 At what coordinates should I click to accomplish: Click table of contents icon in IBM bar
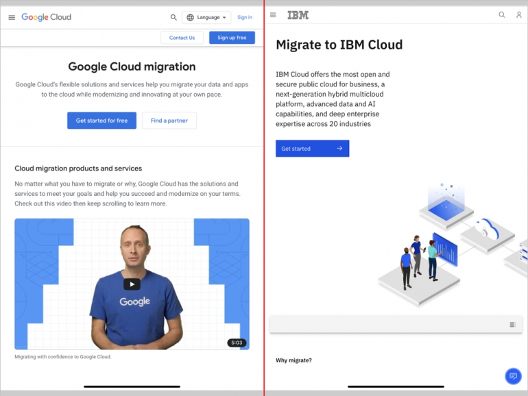tap(512, 325)
